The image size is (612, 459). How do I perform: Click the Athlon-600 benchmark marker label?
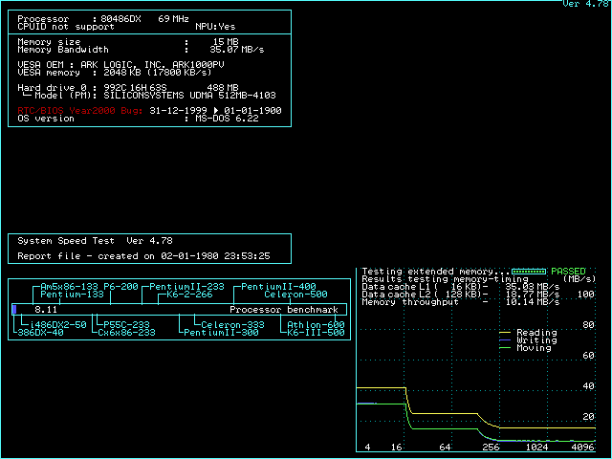[316, 325]
